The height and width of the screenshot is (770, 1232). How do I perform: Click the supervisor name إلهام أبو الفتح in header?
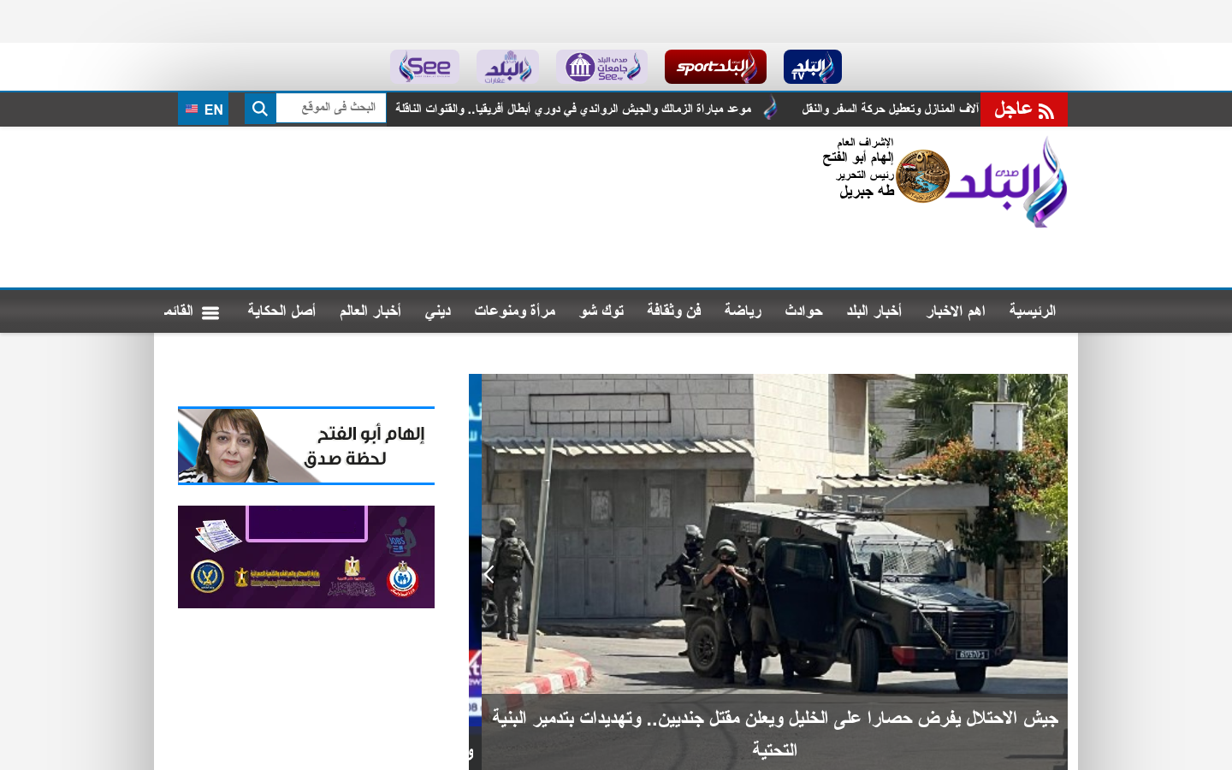pyautogui.click(x=857, y=157)
